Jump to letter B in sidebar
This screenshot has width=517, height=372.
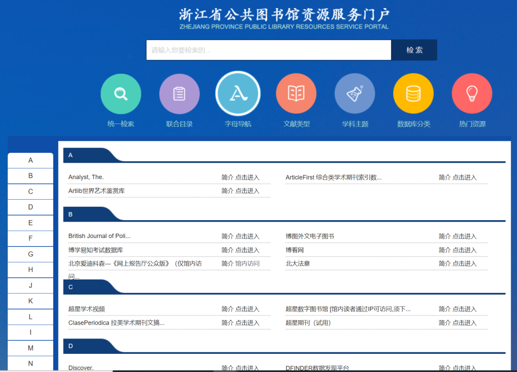tap(30, 176)
